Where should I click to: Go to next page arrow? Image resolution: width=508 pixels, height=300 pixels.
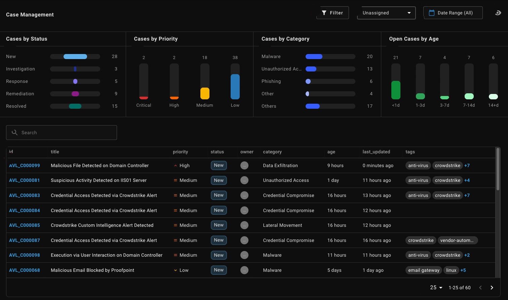click(492, 288)
